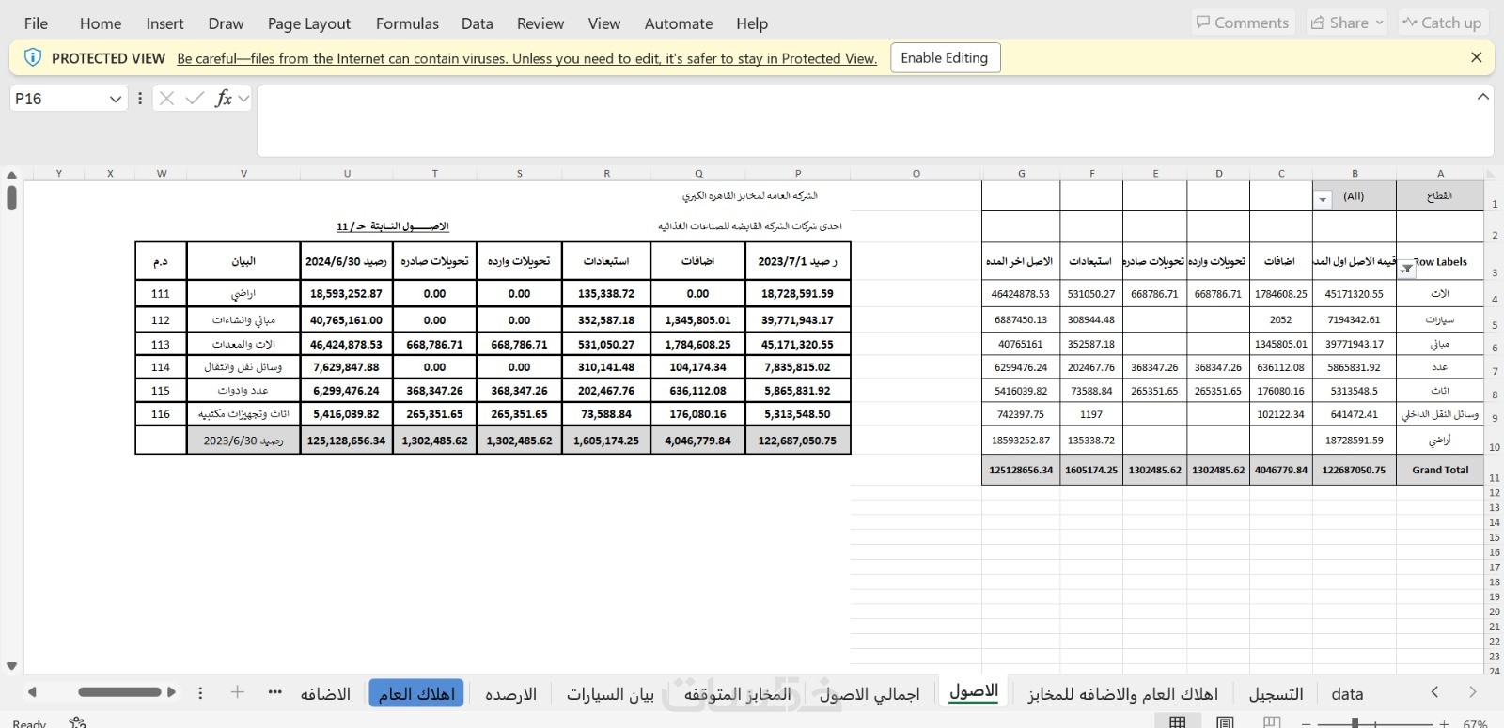The width and height of the screenshot is (1504, 728).
Task: Click into the formula bar input
Action: (865, 121)
